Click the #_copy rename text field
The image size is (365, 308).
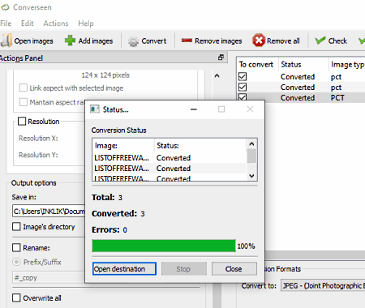click(49, 278)
